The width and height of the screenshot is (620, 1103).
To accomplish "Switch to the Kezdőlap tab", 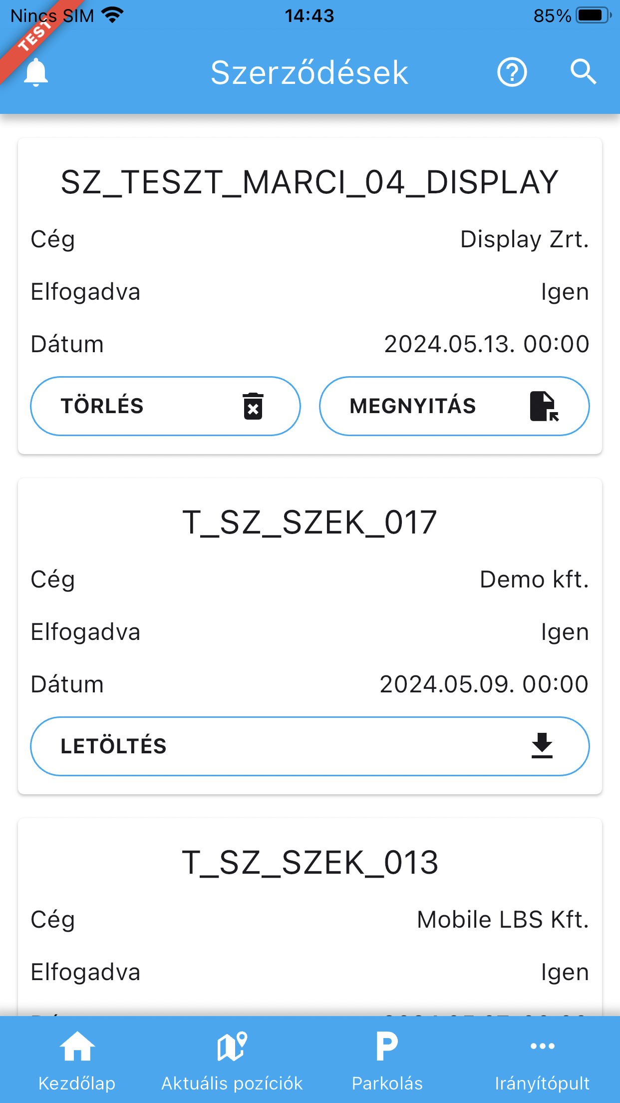I will coord(77,1083).
